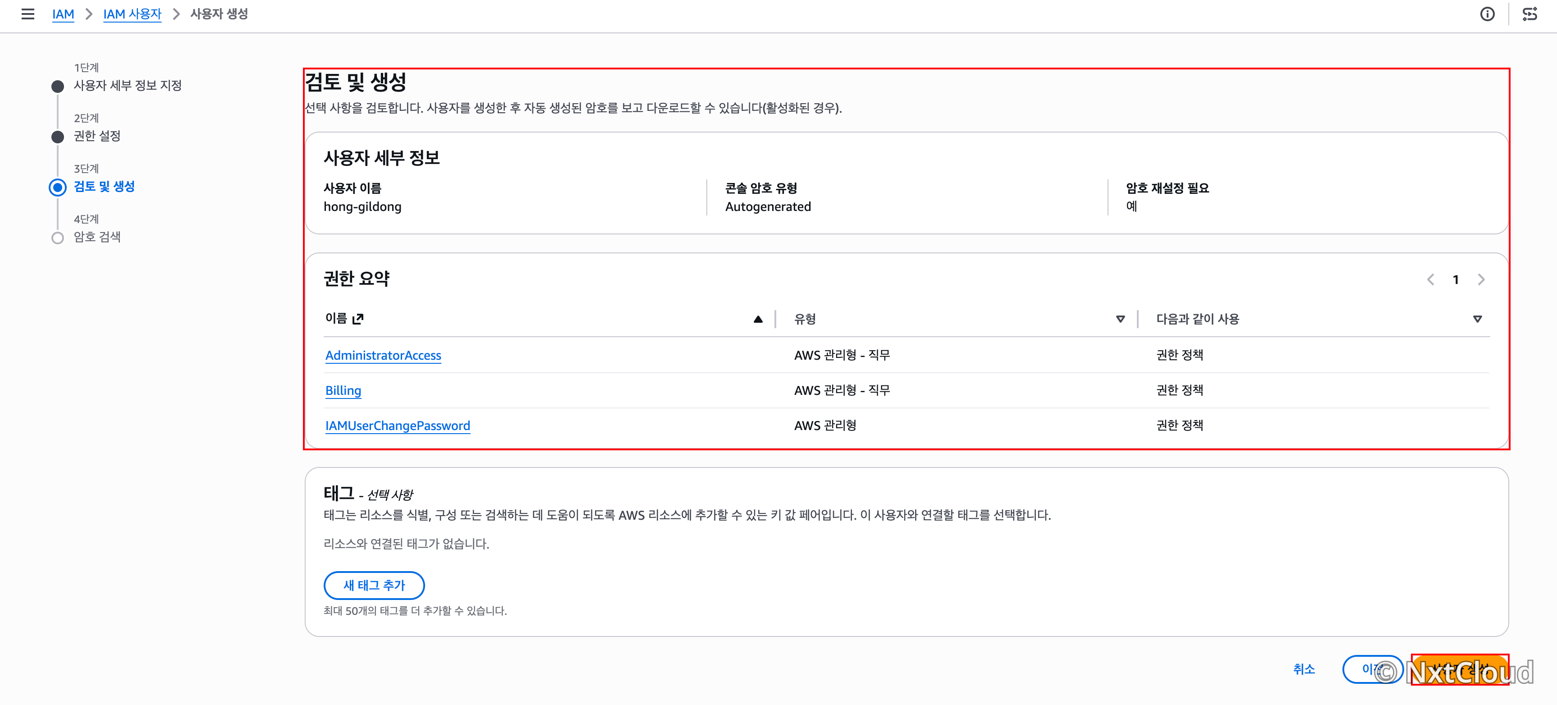Image resolution: width=1557 pixels, height=705 pixels.
Task: Open the info panel icon
Action: (x=1487, y=14)
